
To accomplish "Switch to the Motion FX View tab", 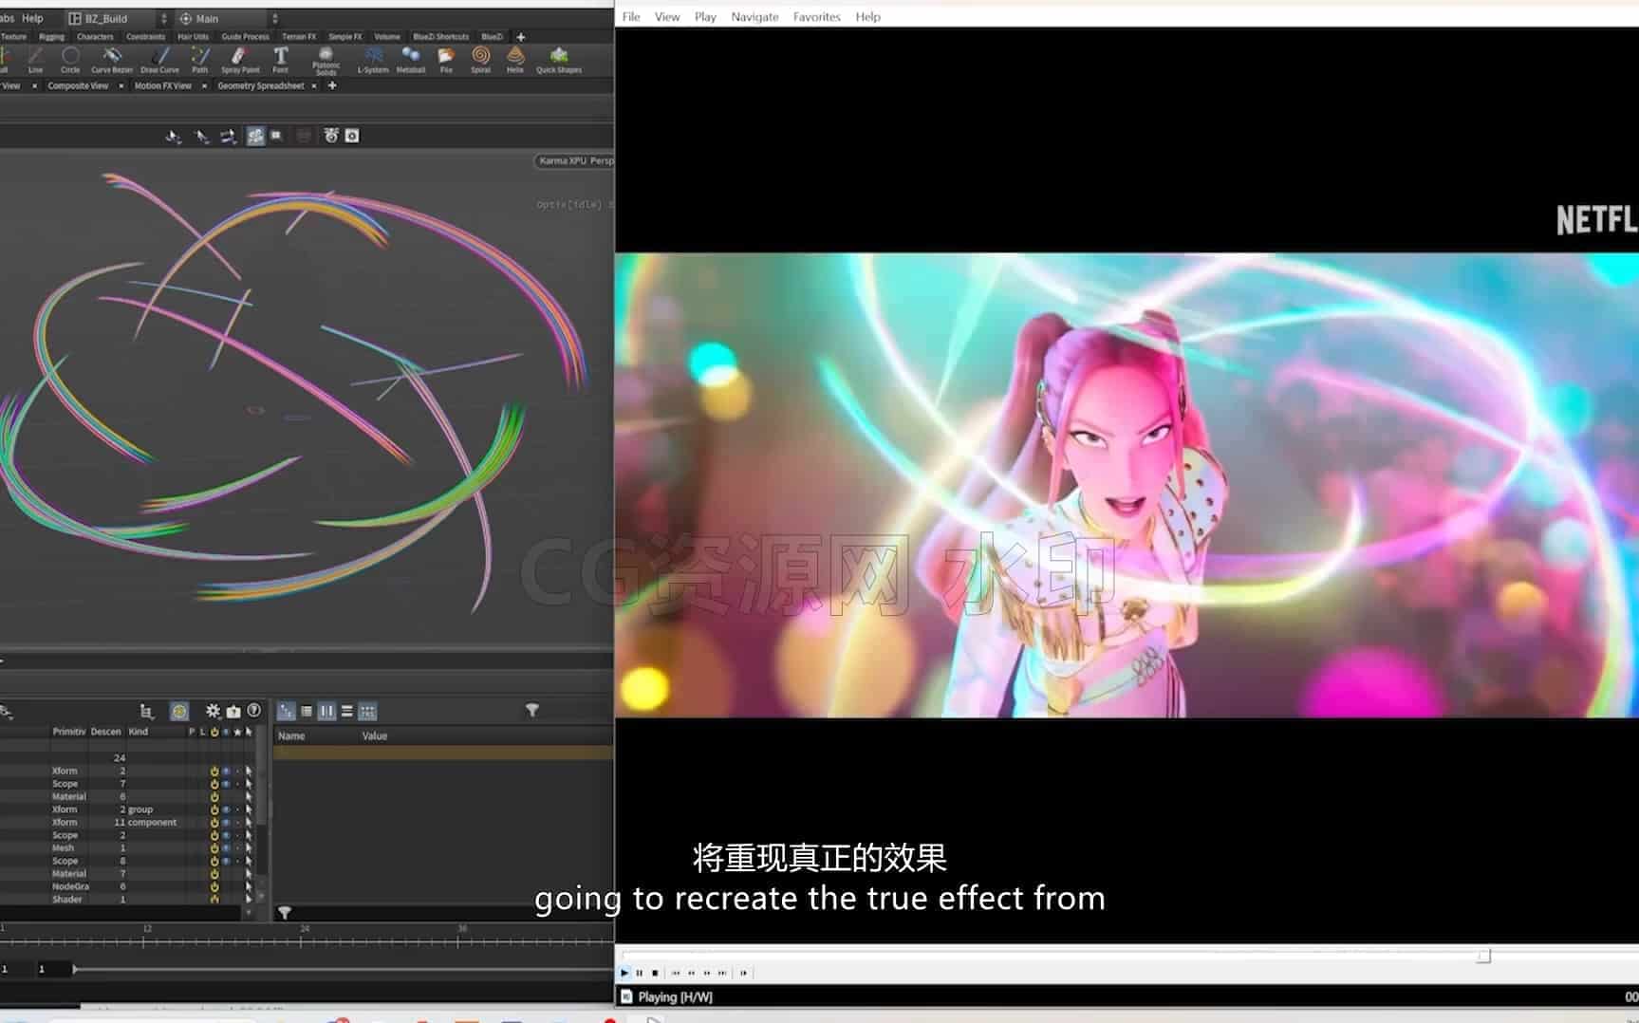I will tap(163, 86).
